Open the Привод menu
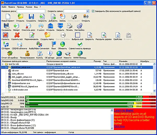 click(x=20, y=7)
